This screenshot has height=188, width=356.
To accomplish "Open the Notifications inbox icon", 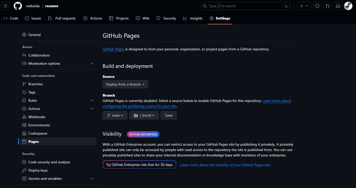I will coord(338,6).
